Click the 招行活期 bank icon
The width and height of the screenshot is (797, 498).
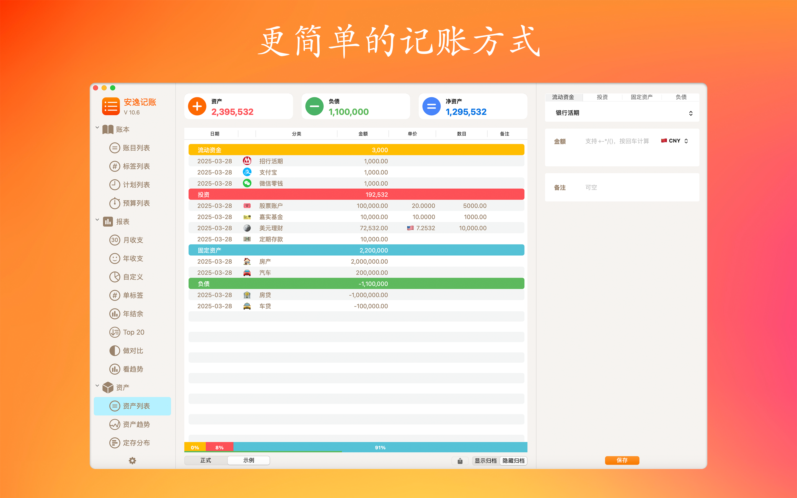(x=247, y=161)
